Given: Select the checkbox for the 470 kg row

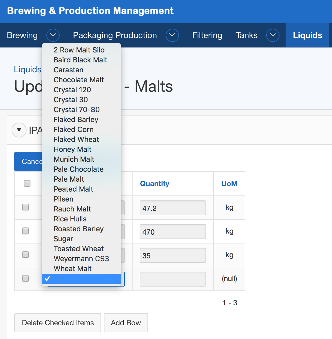Looking at the screenshot, I should click(x=25, y=231).
